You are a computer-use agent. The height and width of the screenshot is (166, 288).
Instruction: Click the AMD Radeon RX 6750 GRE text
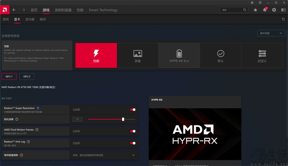point(28,87)
